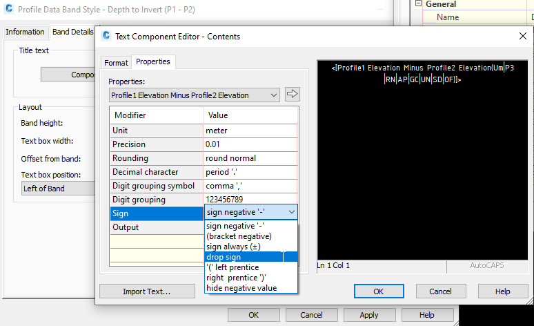Select 'hide negative value' option
Viewport: 534px width, 326px height.
(251, 288)
